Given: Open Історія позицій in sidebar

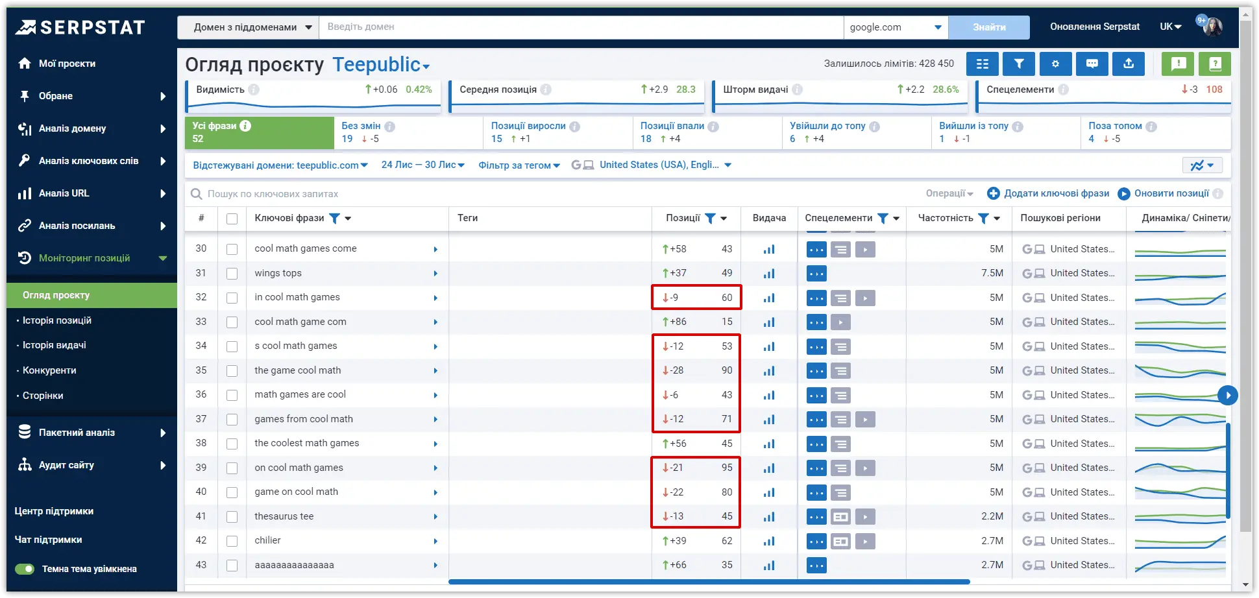Looking at the screenshot, I should [x=57, y=320].
